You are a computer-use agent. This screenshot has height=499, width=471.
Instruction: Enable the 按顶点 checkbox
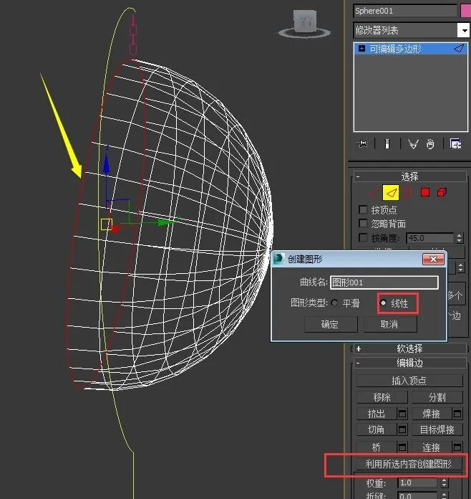tap(363, 209)
